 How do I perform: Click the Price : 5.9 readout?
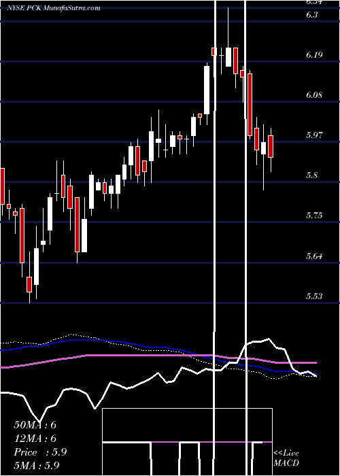pos(40,452)
